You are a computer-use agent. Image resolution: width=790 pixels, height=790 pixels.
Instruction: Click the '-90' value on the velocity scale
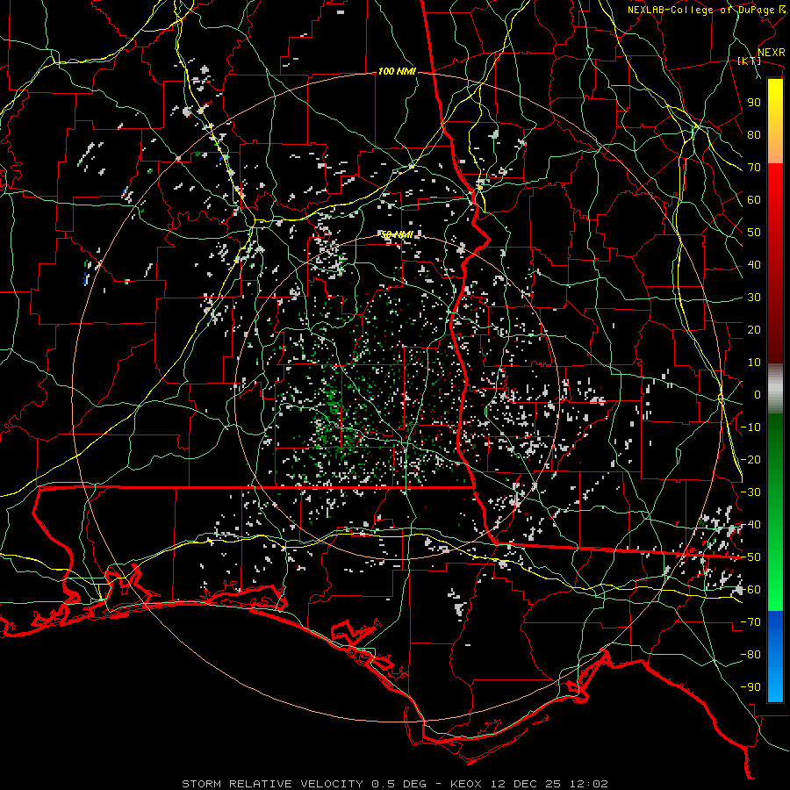(x=750, y=687)
